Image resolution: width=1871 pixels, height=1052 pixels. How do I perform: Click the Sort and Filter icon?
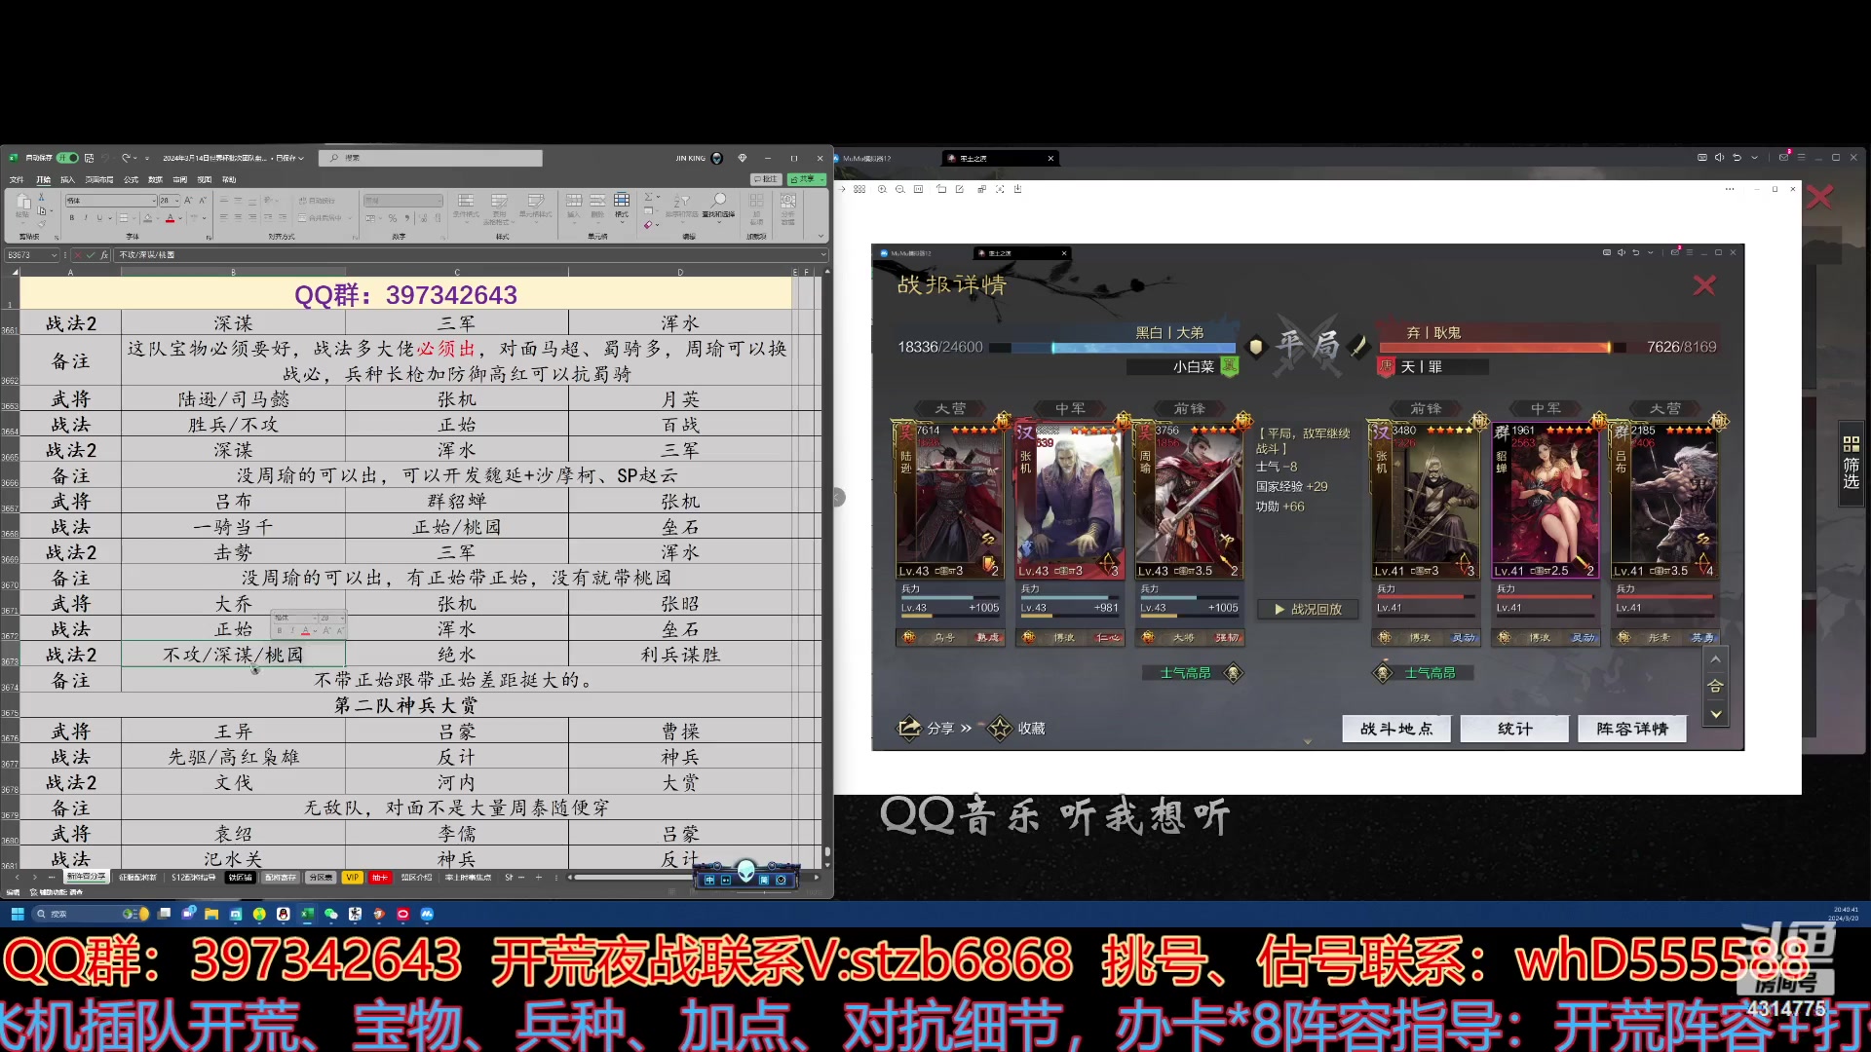pos(682,201)
